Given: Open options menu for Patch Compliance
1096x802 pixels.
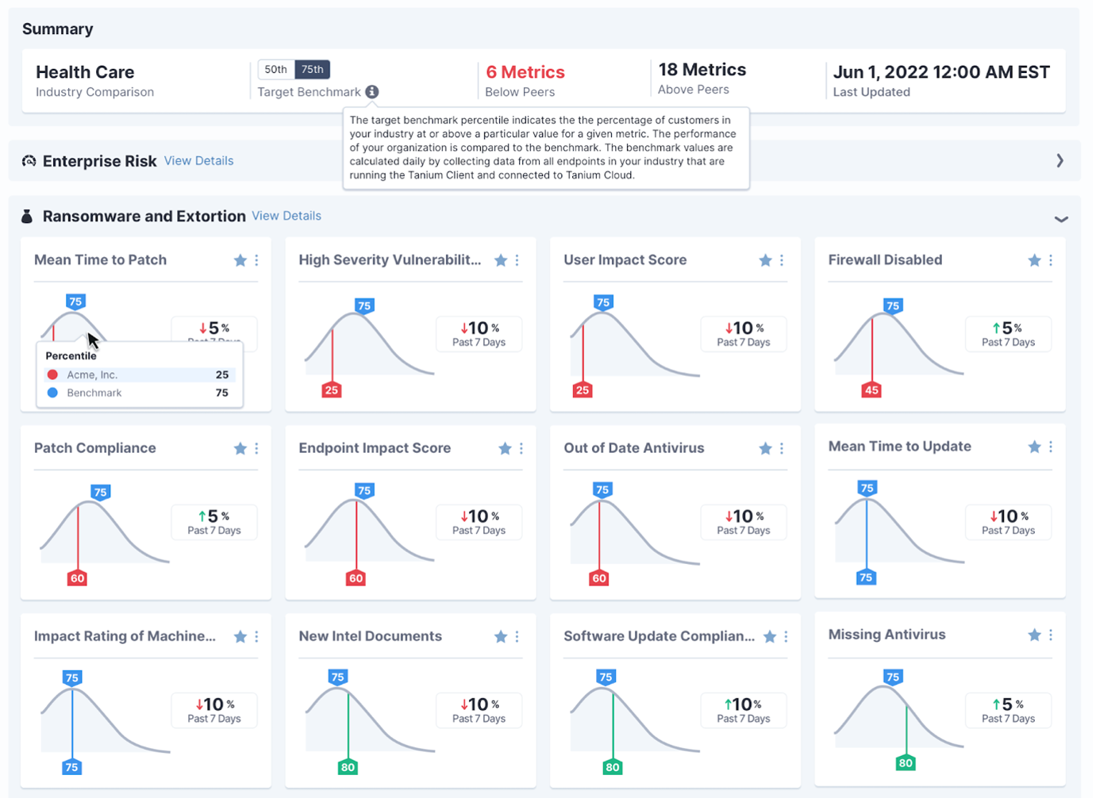Looking at the screenshot, I should (x=256, y=449).
